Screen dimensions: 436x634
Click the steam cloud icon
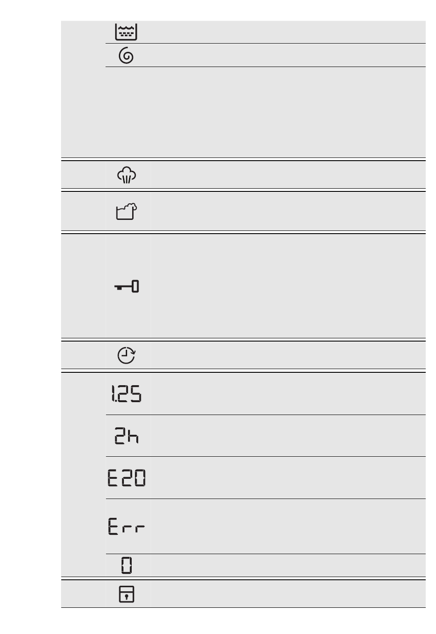[x=127, y=175]
